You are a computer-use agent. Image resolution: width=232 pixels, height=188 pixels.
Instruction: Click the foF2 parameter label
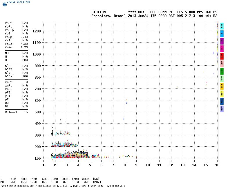click(8, 23)
